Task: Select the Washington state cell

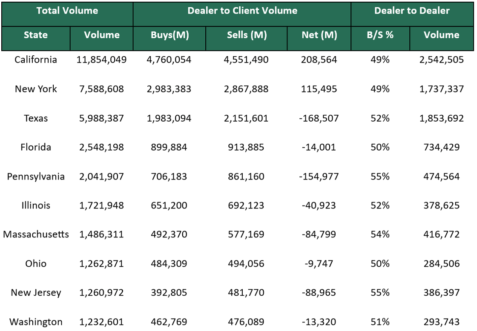Action: coord(36,322)
